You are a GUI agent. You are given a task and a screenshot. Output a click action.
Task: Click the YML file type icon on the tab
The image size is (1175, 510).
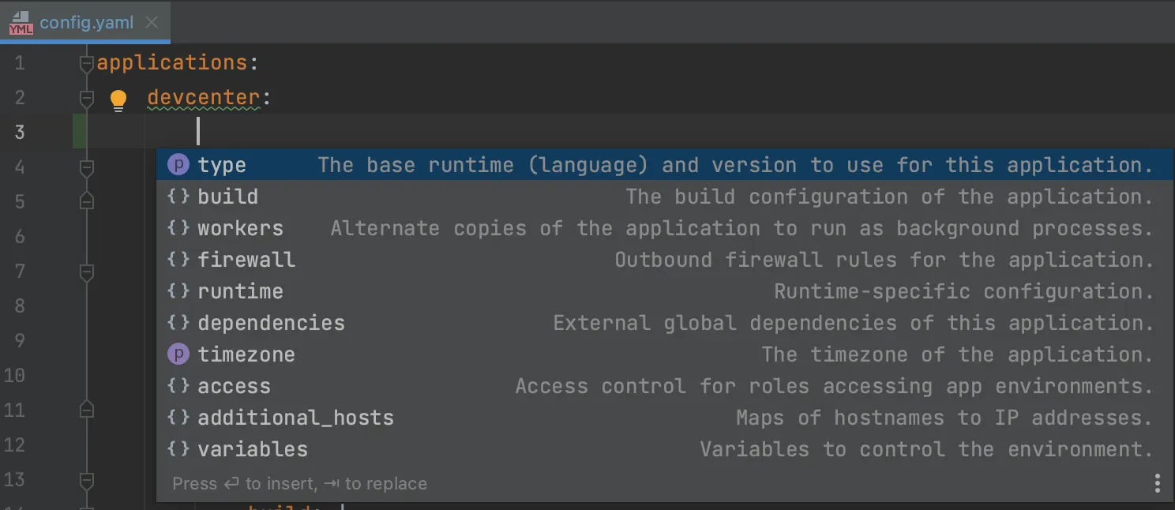[19, 23]
